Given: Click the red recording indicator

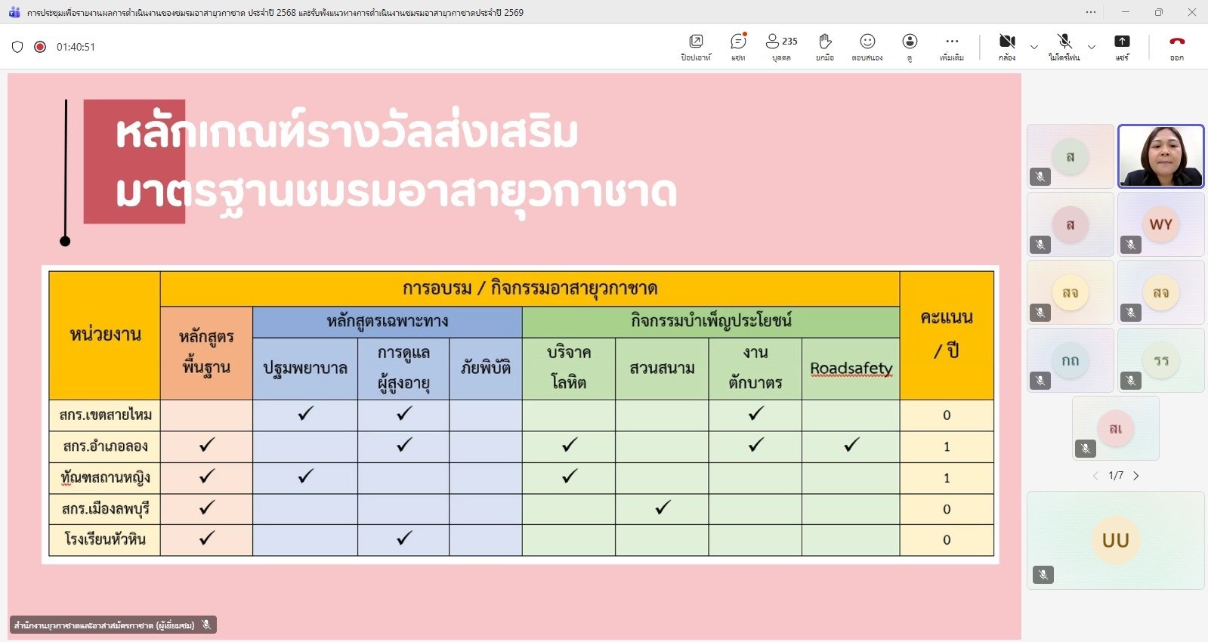Looking at the screenshot, I should coord(40,47).
